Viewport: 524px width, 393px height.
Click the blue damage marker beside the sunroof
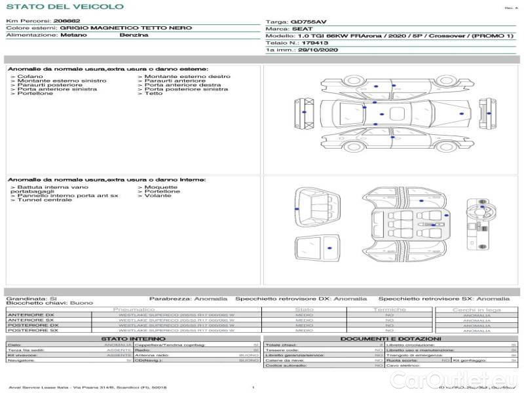point(383,114)
